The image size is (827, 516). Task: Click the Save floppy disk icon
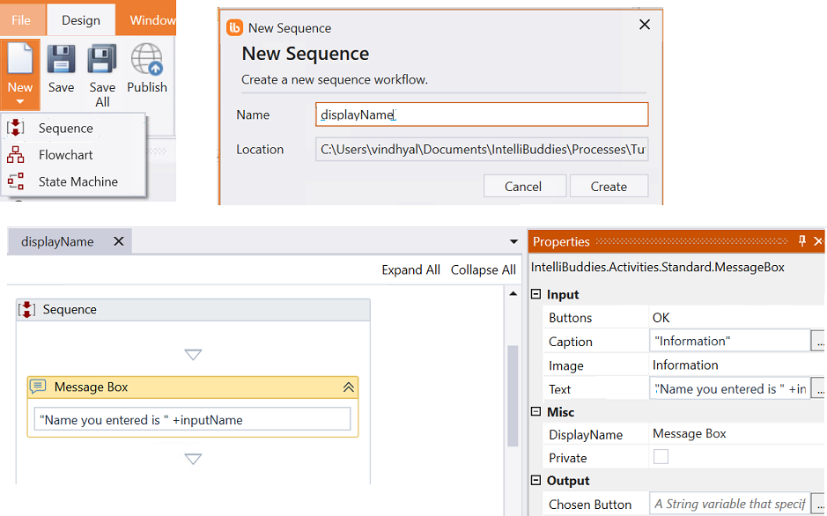[61, 58]
